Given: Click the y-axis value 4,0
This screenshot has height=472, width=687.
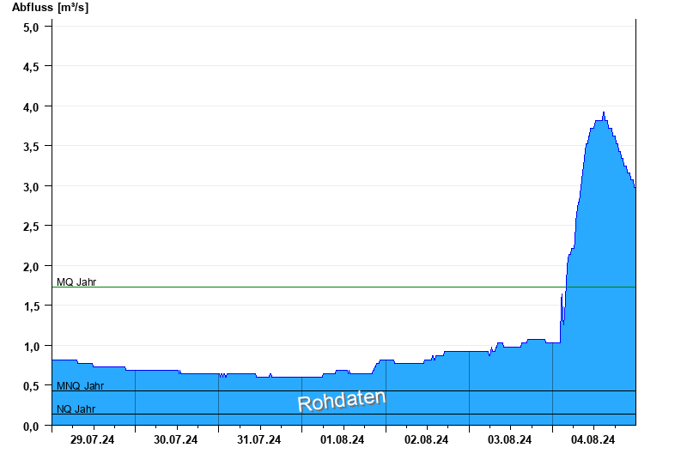Looking at the screenshot, I should pyautogui.click(x=31, y=107).
